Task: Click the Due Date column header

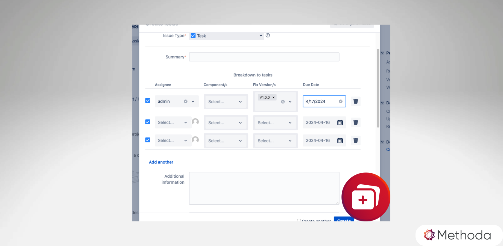Action: (311, 85)
